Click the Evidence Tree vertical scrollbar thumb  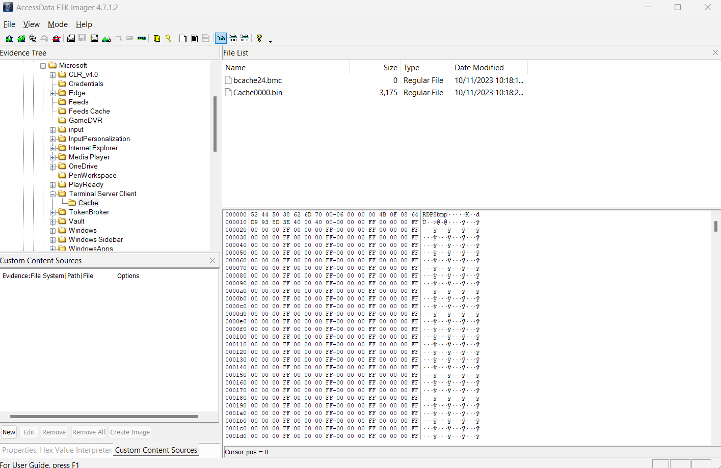tap(215, 124)
